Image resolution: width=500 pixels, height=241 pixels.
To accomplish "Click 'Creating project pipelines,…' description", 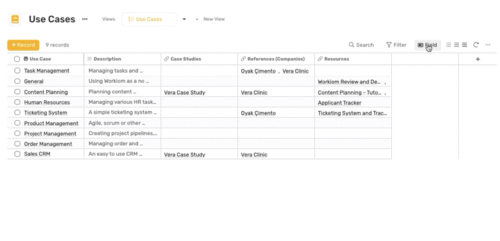I will click(x=122, y=133).
